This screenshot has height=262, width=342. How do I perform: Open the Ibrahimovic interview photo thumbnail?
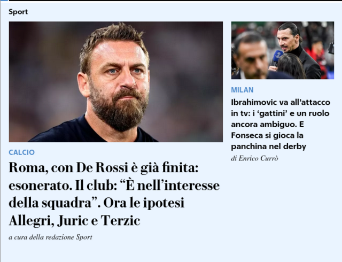pyautogui.click(x=283, y=50)
